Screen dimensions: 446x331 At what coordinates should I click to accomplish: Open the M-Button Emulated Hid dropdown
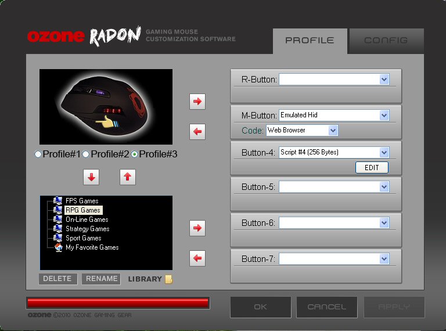click(x=384, y=115)
